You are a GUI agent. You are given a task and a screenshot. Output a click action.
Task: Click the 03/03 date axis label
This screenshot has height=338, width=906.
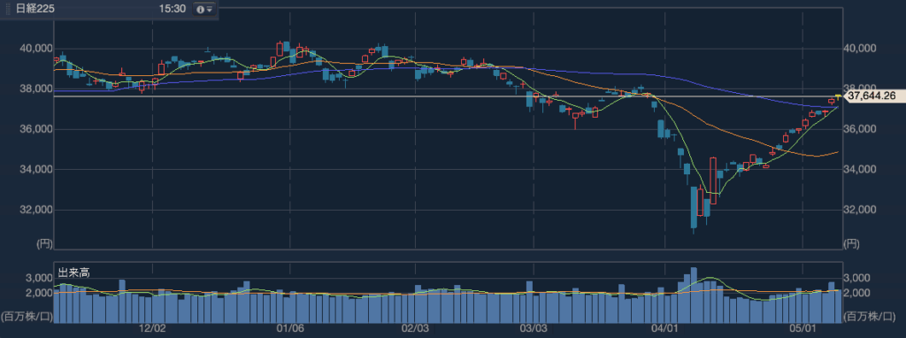(x=534, y=328)
